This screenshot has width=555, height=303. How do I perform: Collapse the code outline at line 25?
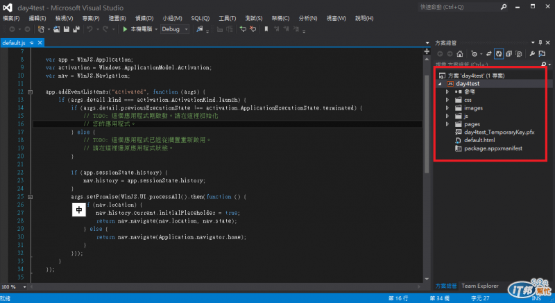pyautogui.click(x=30, y=197)
